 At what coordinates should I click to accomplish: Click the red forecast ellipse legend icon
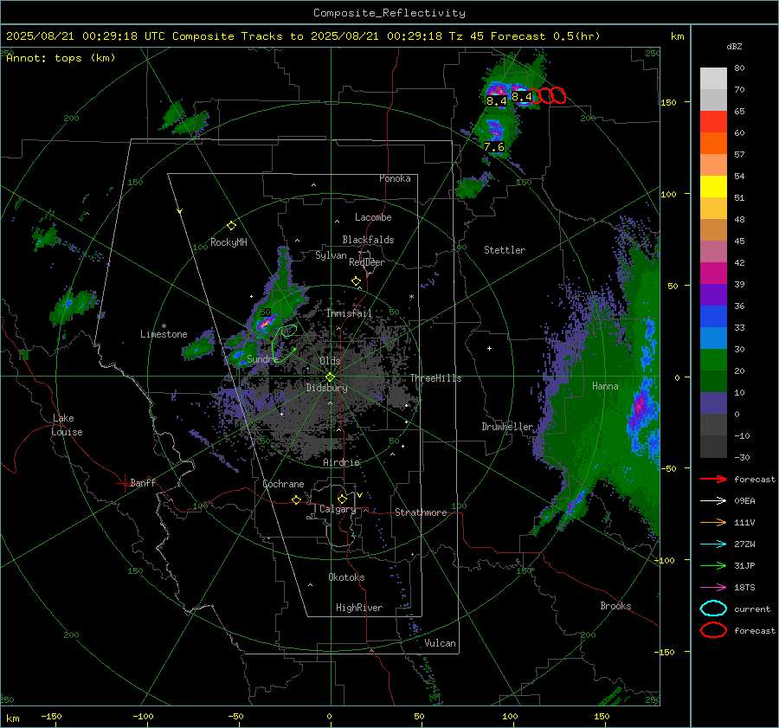713,630
